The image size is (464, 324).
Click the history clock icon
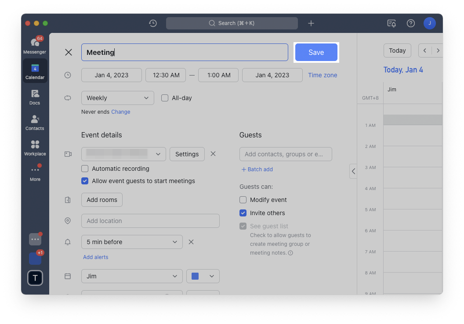(x=153, y=23)
